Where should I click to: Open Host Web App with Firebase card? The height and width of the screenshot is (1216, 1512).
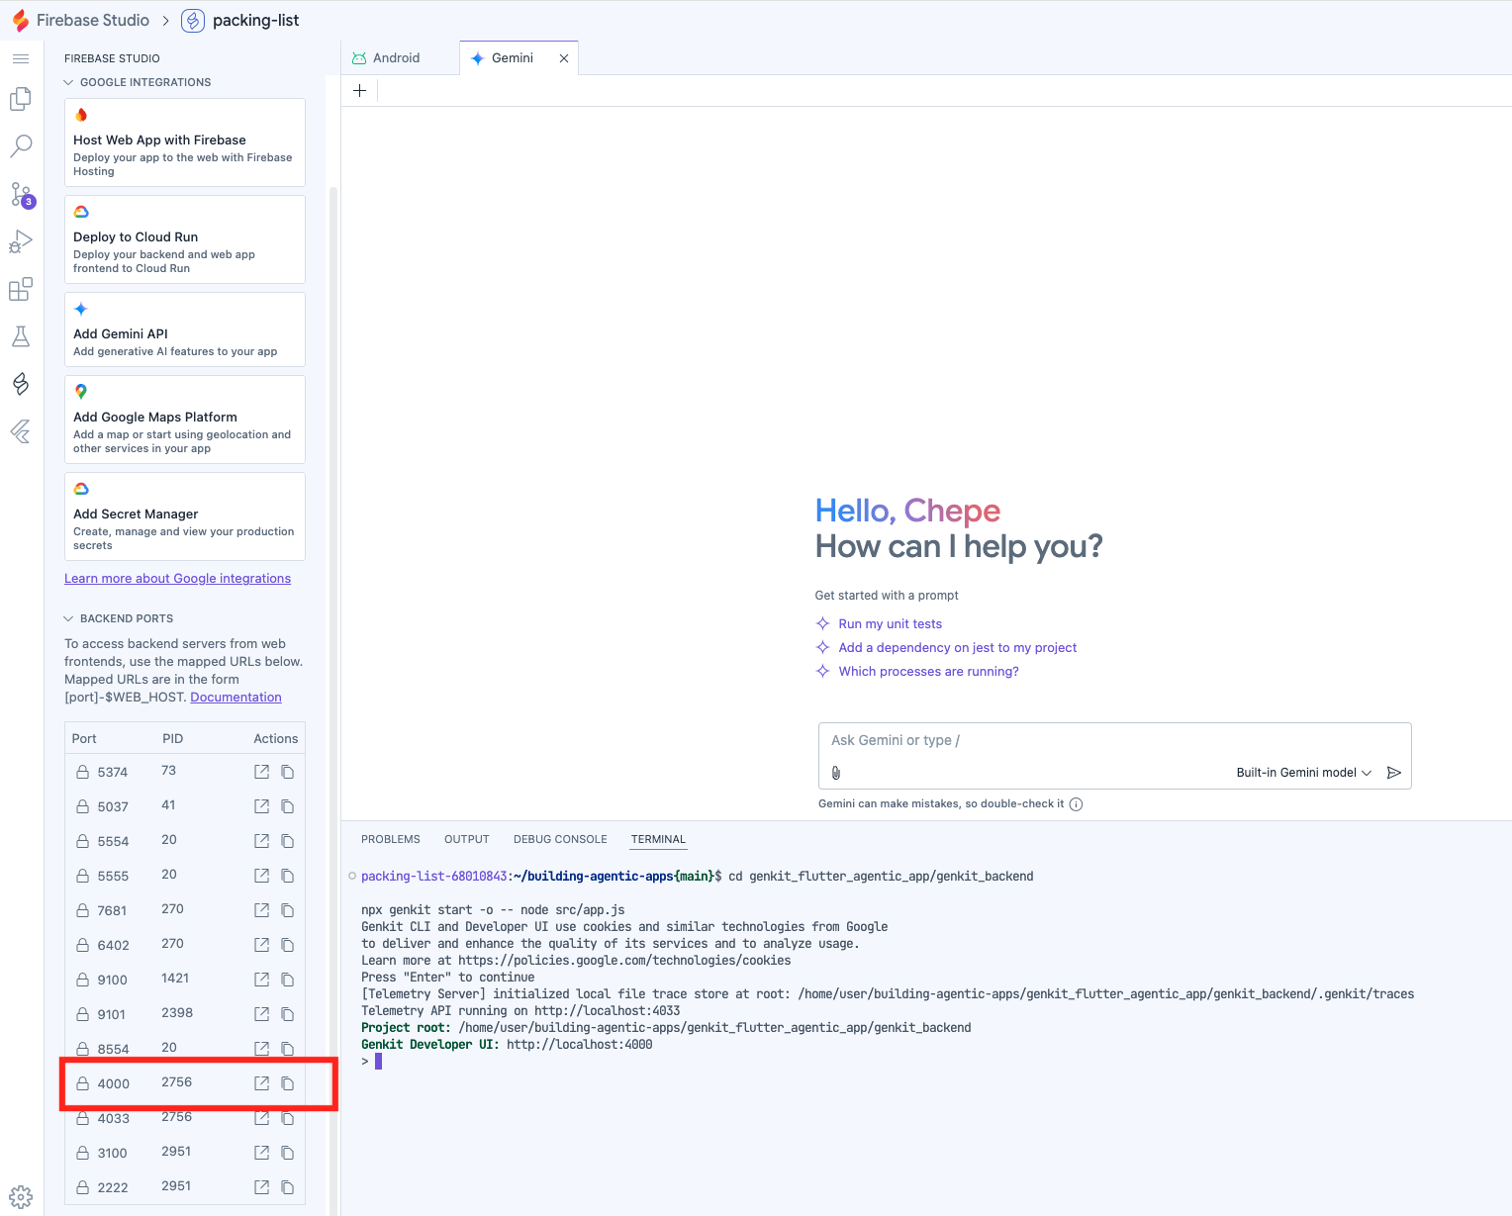coord(185,142)
